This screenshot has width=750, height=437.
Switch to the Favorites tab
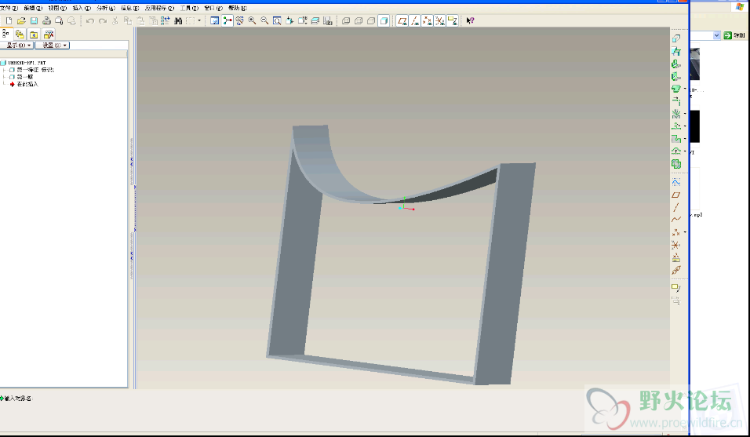point(34,35)
